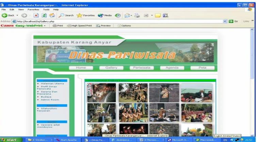Screen dimensions: 257x142
Task: Stop page loading with the red X icon
Action: 36,15
